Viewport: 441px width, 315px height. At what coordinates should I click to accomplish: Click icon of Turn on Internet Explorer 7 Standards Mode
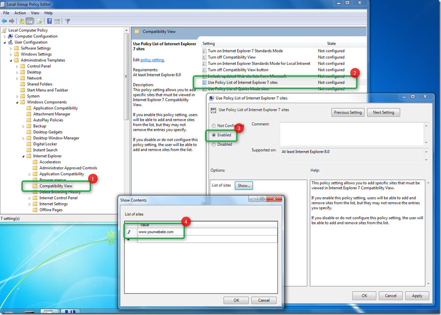click(x=204, y=51)
